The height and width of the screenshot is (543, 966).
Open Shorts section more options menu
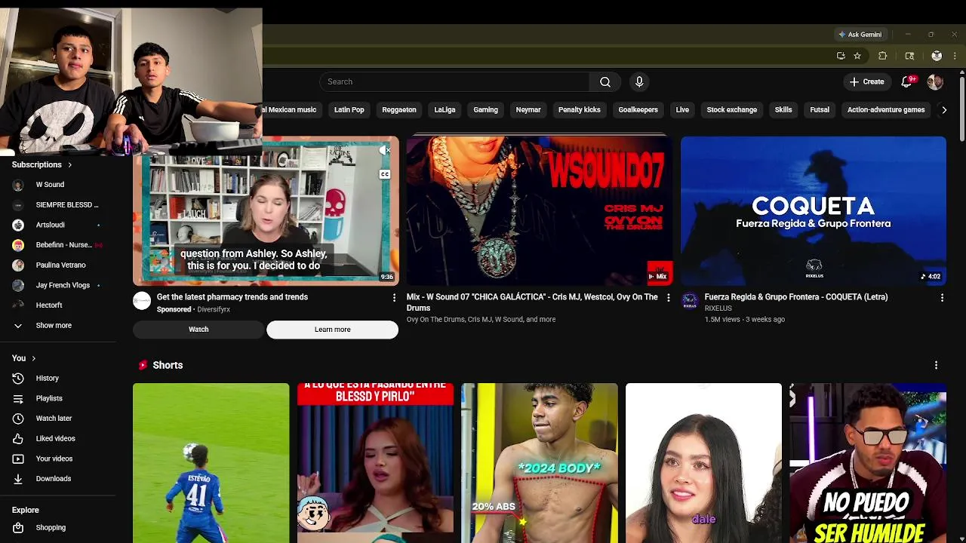[936, 365]
